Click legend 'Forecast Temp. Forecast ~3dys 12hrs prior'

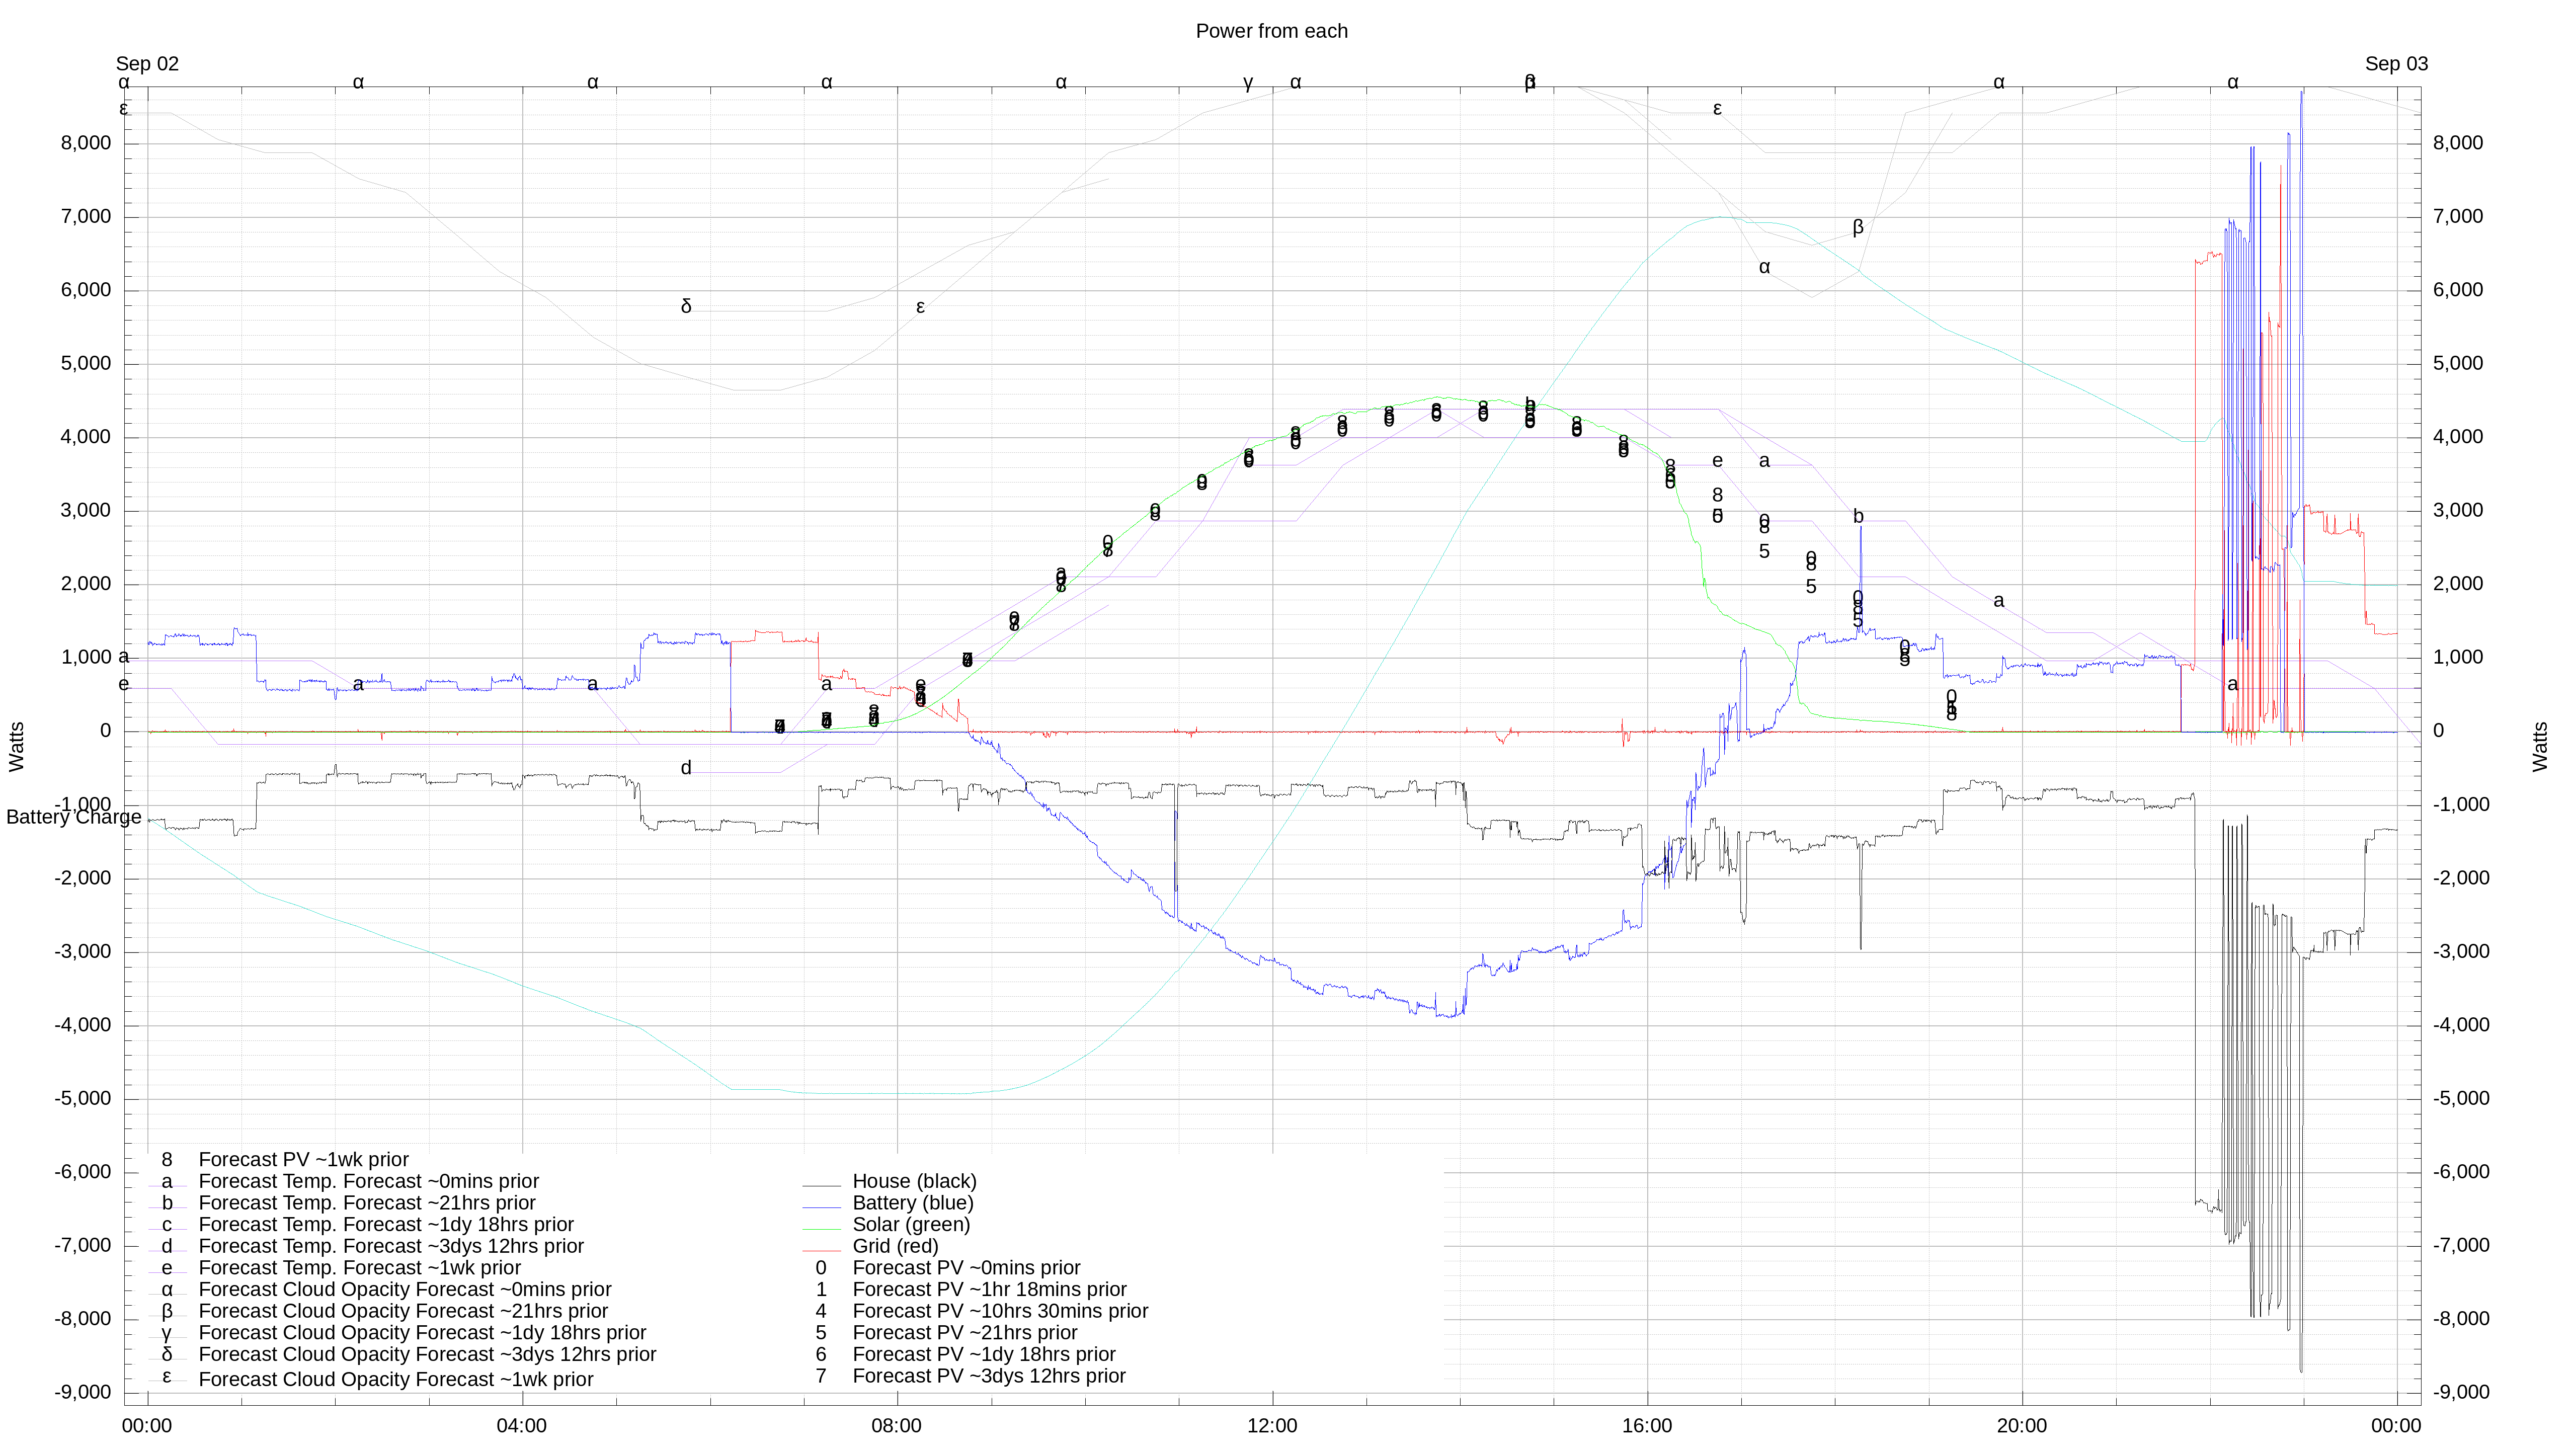pyautogui.click(x=391, y=1246)
